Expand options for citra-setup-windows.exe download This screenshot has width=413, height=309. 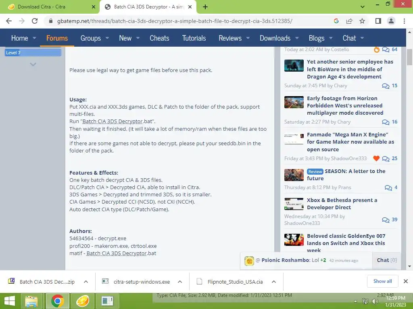pos(180,282)
